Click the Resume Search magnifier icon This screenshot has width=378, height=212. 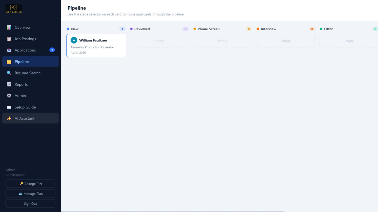(9, 73)
